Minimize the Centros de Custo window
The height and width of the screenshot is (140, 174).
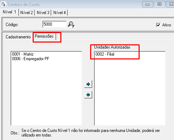point(148,4)
